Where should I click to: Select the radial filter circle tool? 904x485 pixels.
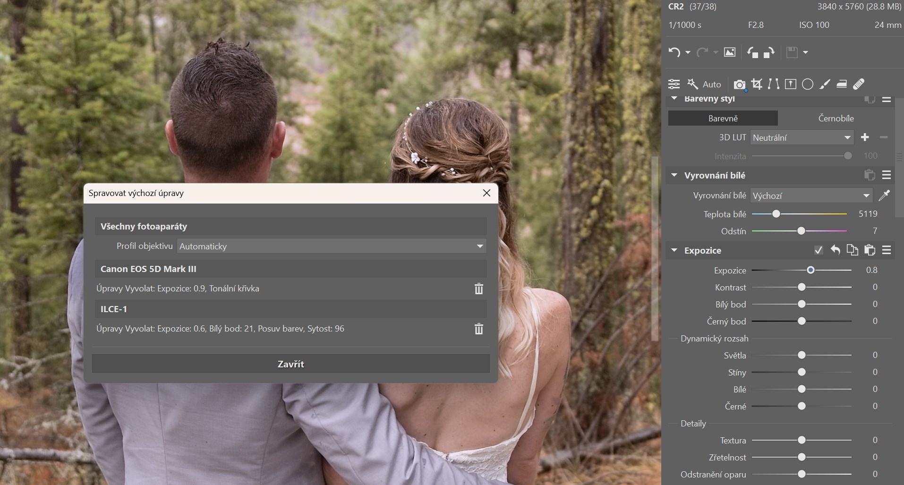808,84
